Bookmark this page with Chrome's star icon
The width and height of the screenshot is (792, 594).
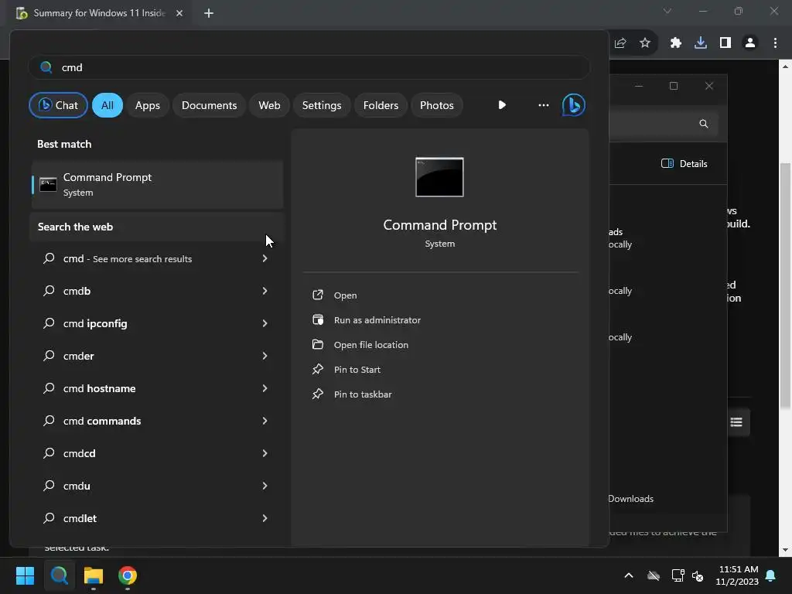(645, 43)
